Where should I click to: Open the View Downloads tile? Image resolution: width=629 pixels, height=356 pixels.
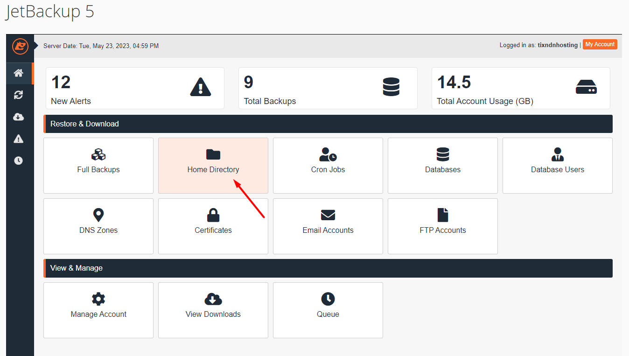click(x=213, y=310)
